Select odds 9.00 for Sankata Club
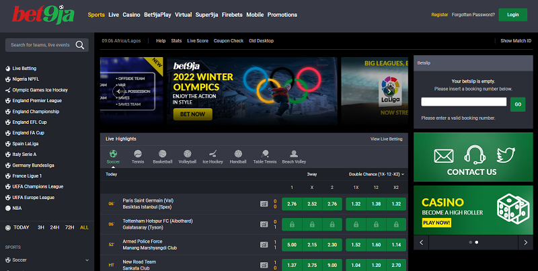This screenshot has width=538, height=271. pyautogui.click(x=332, y=265)
